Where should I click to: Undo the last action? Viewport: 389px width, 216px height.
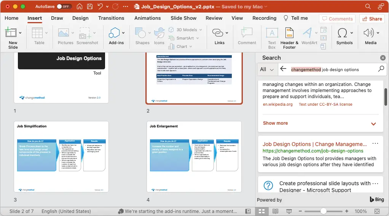point(100,6)
